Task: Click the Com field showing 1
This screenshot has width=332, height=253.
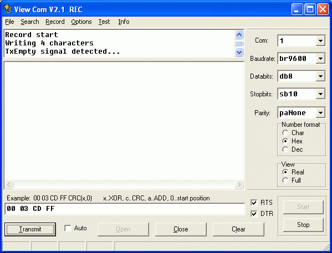Action: tap(297, 40)
